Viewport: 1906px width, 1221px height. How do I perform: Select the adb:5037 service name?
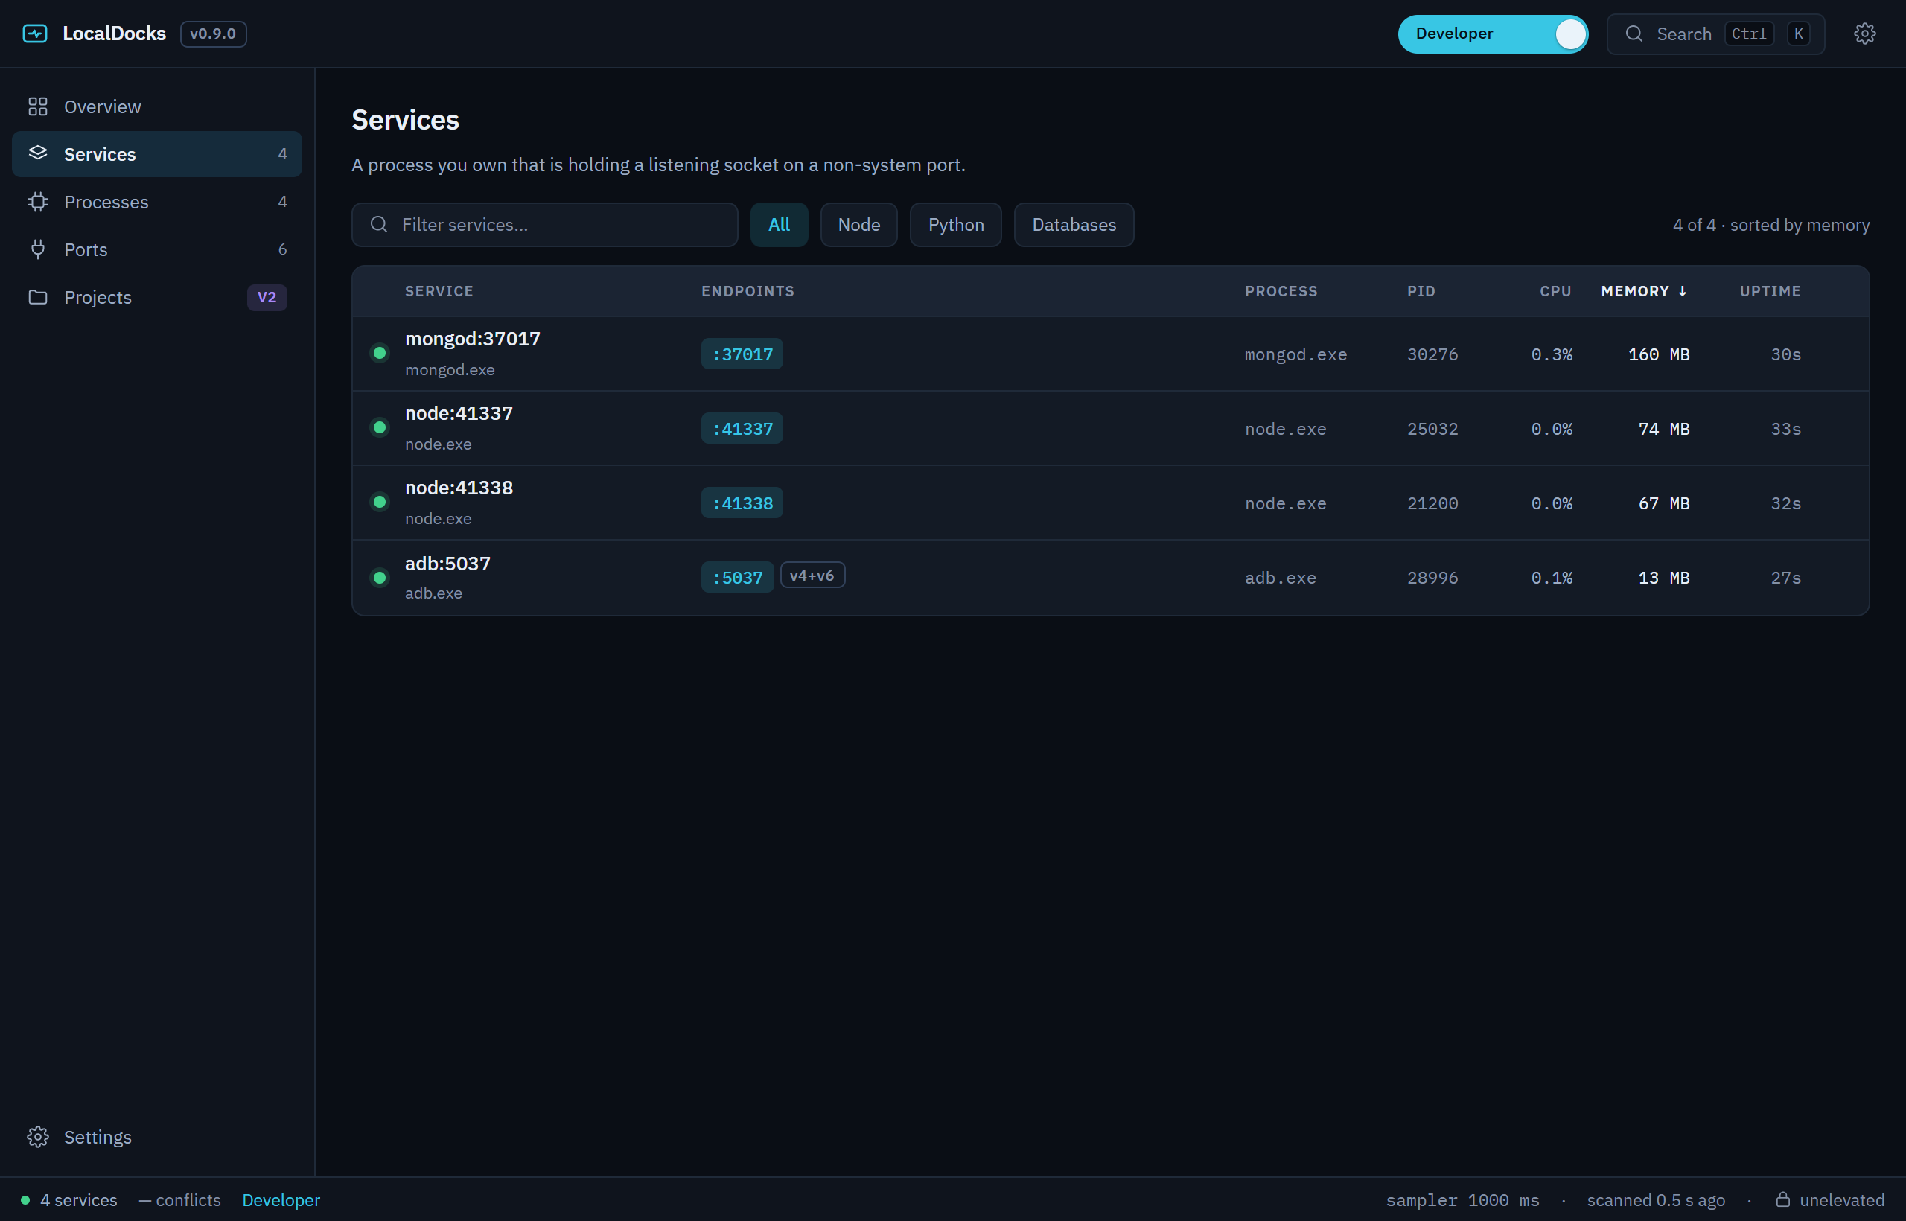click(x=447, y=564)
